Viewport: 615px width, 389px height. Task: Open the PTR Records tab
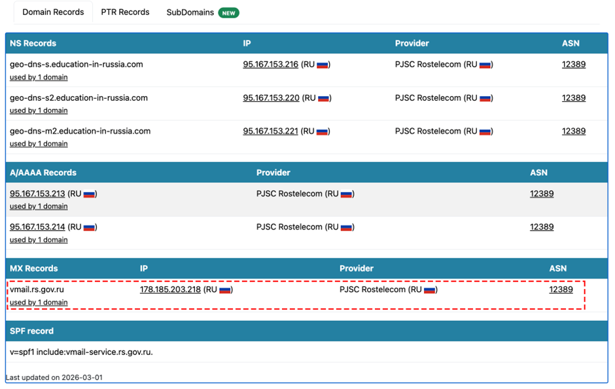point(125,12)
